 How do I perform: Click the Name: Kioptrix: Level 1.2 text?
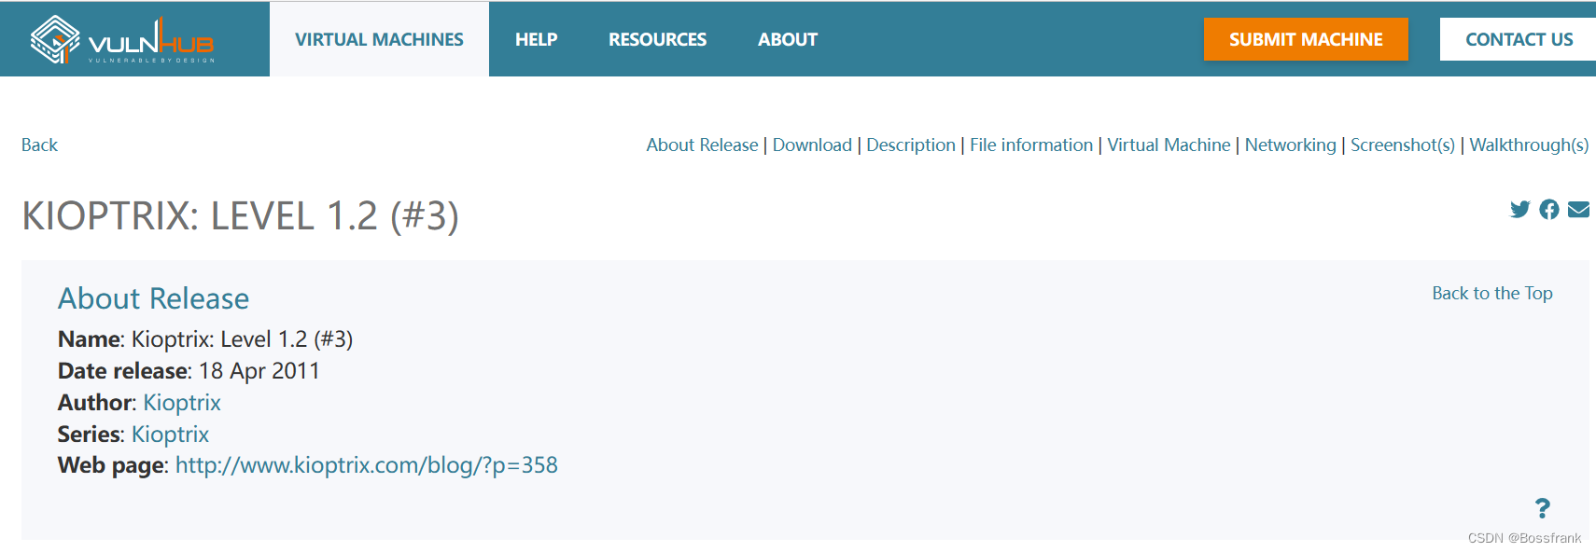[205, 339]
